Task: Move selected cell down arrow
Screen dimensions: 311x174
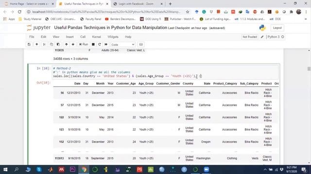Action: click(73, 44)
